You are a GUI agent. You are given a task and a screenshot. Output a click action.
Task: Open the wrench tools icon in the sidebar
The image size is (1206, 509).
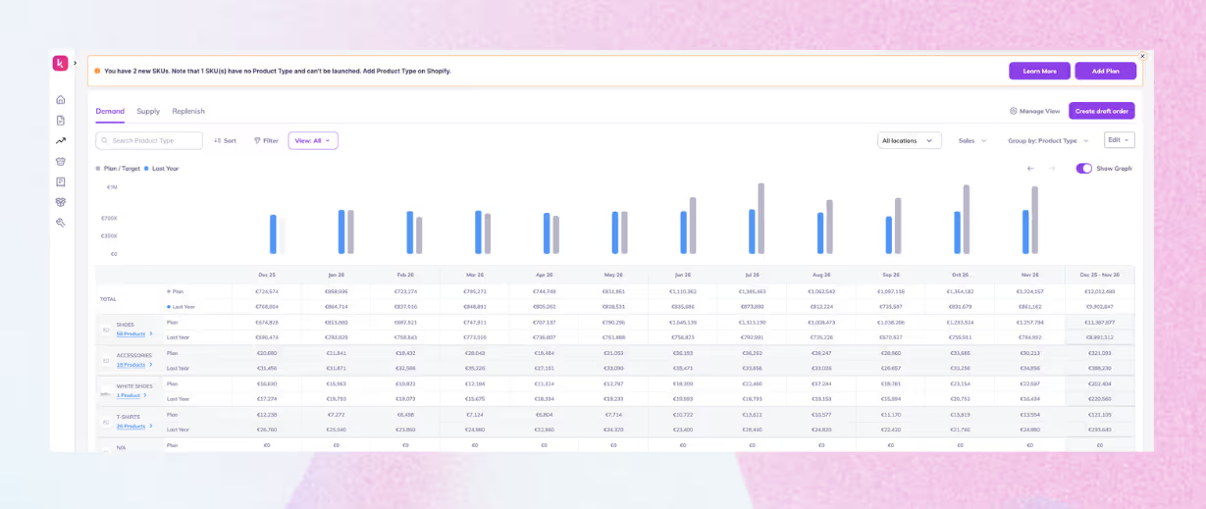(60, 223)
